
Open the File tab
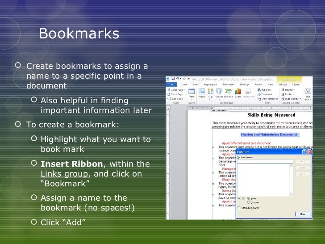click(171, 84)
